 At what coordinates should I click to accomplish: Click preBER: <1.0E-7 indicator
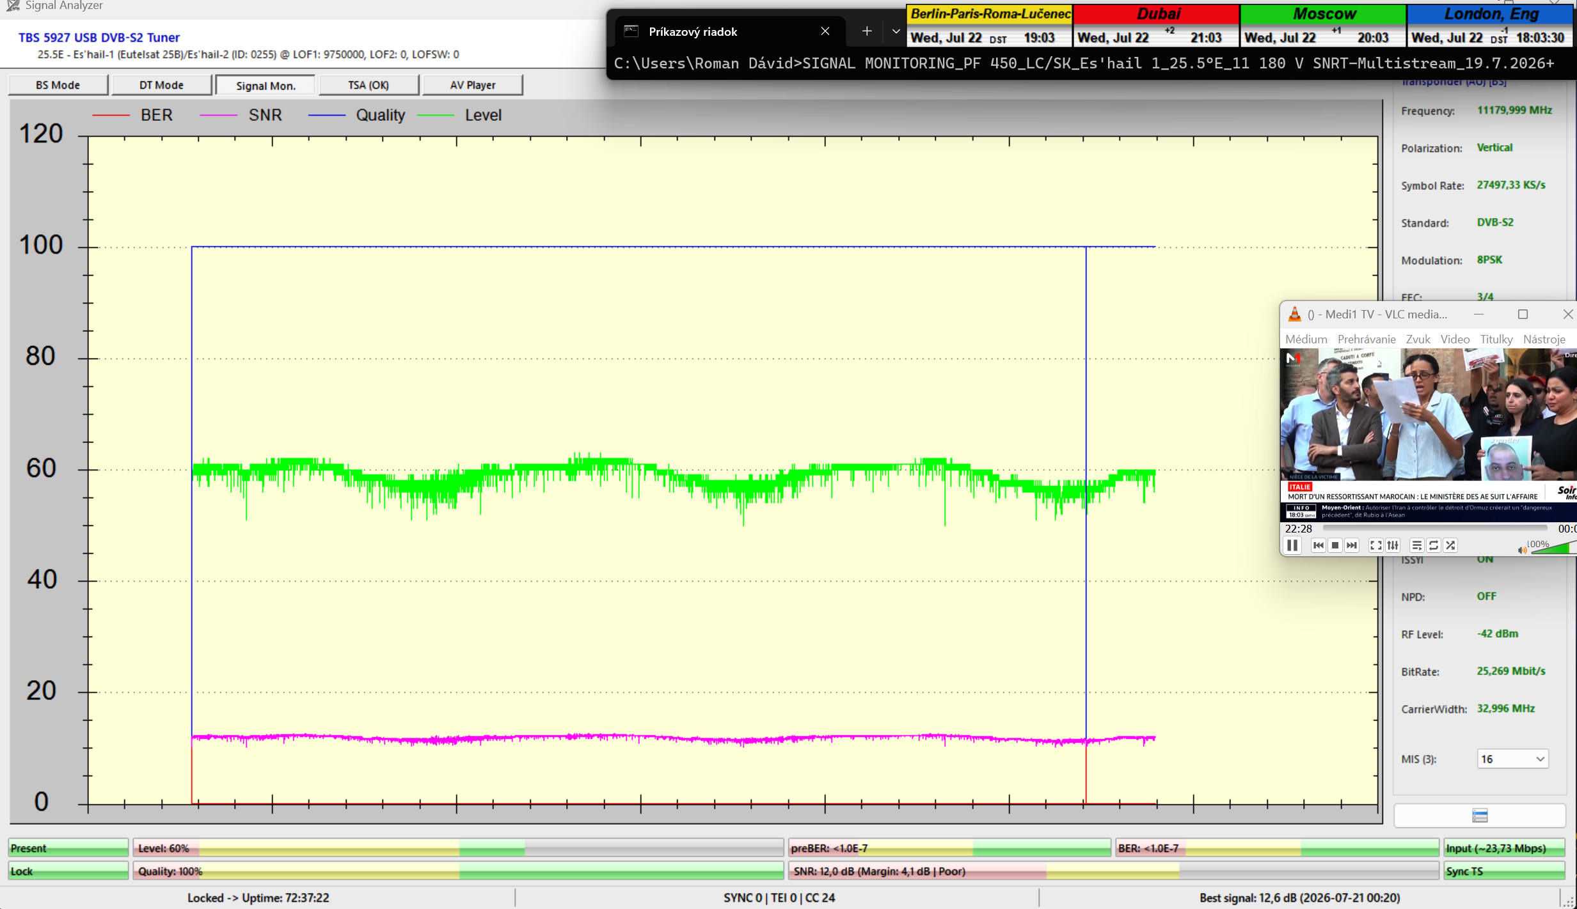coord(949,848)
